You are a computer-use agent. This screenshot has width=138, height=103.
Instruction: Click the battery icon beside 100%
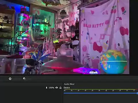pyautogui.click(x=47, y=88)
